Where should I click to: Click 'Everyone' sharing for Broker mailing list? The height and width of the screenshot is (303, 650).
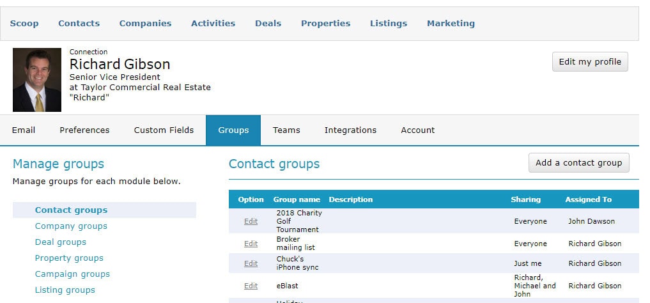530,244
